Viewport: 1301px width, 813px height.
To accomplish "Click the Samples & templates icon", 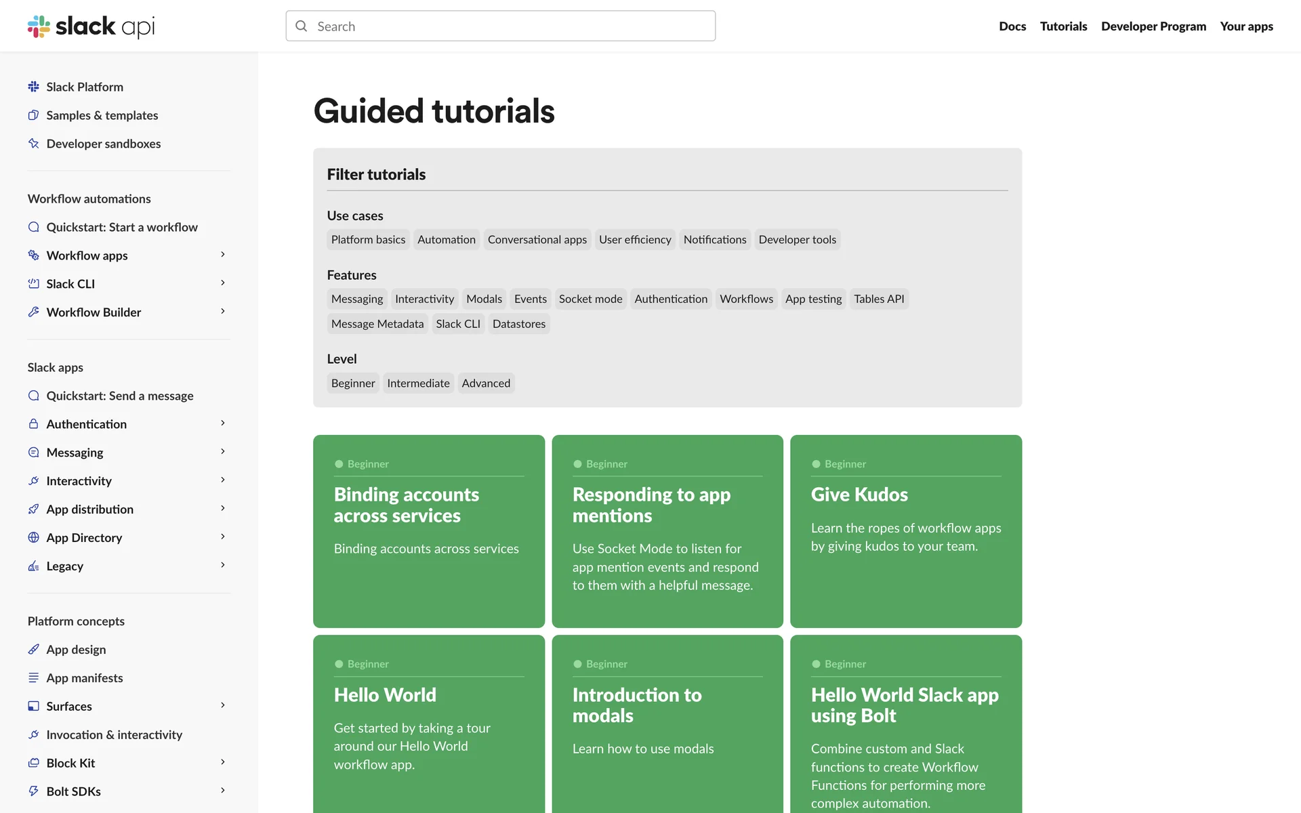I will (33, 115).
